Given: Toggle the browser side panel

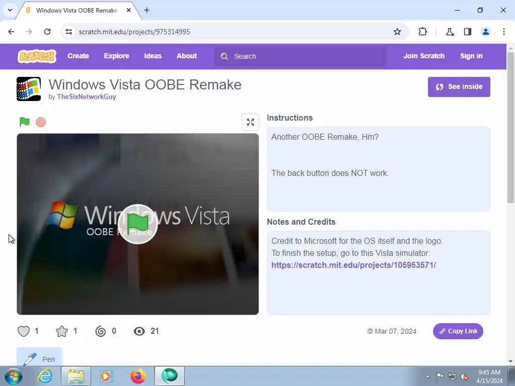Looking at the screenshot, I should (468, 32).
